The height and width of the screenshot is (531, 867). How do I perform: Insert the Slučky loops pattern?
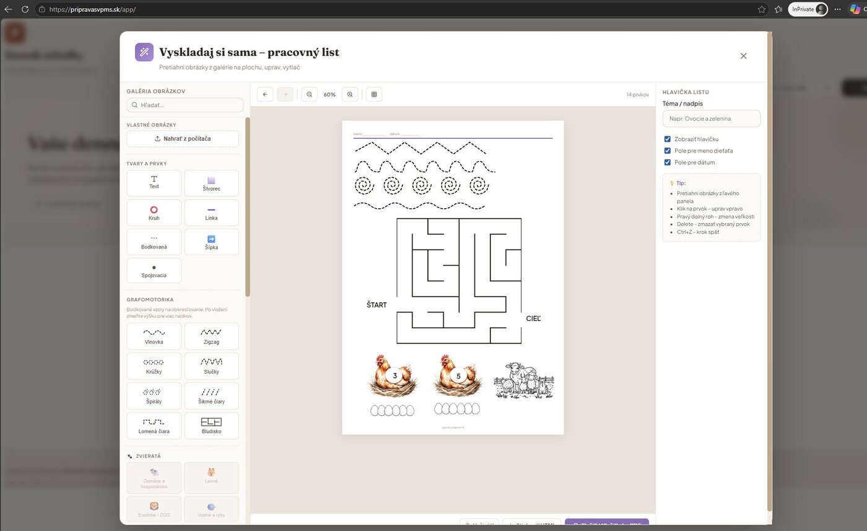point(211,366)
